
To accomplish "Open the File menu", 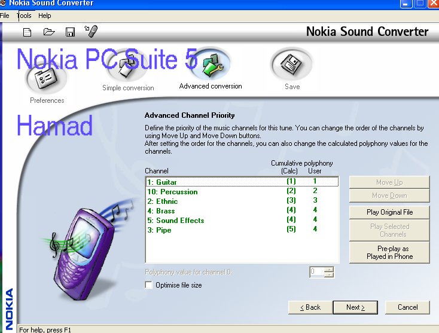I will [x=4, y=16].
